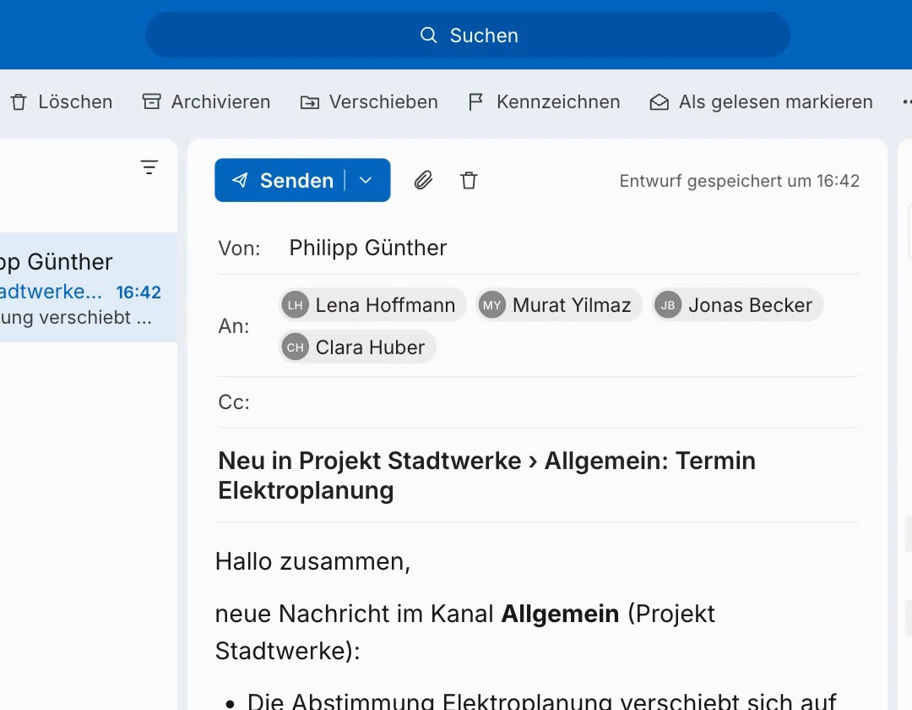Open Verschieben move option
912x710 pixels.
[x=369, y=101]
